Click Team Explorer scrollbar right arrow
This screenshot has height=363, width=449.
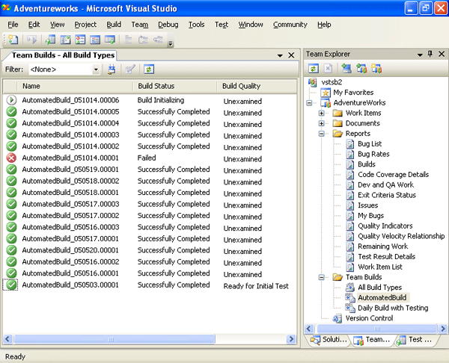pyautogui.click(x=443, y=329)
